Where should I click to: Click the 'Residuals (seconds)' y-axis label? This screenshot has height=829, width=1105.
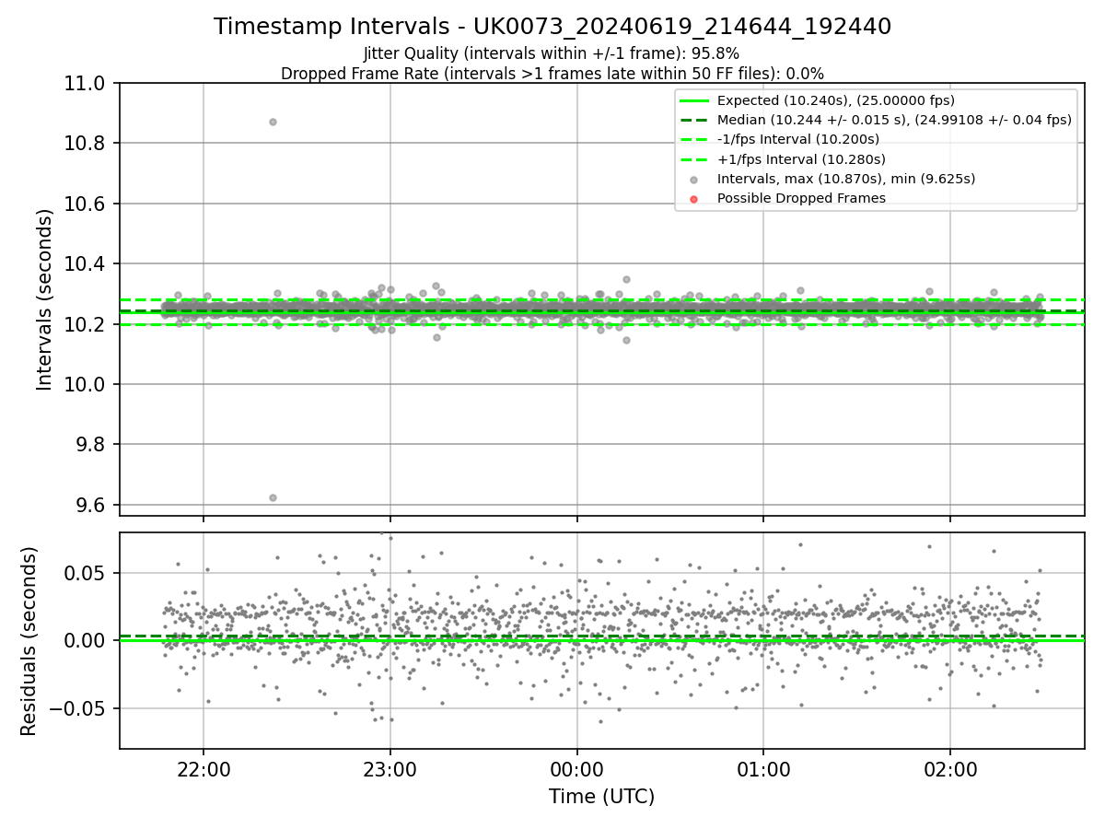tap(29, 641)
